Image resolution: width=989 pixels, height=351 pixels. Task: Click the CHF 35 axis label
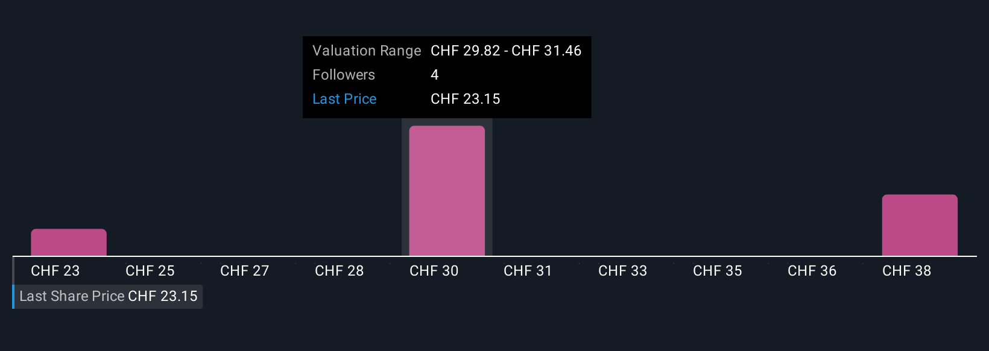point(718,271)
